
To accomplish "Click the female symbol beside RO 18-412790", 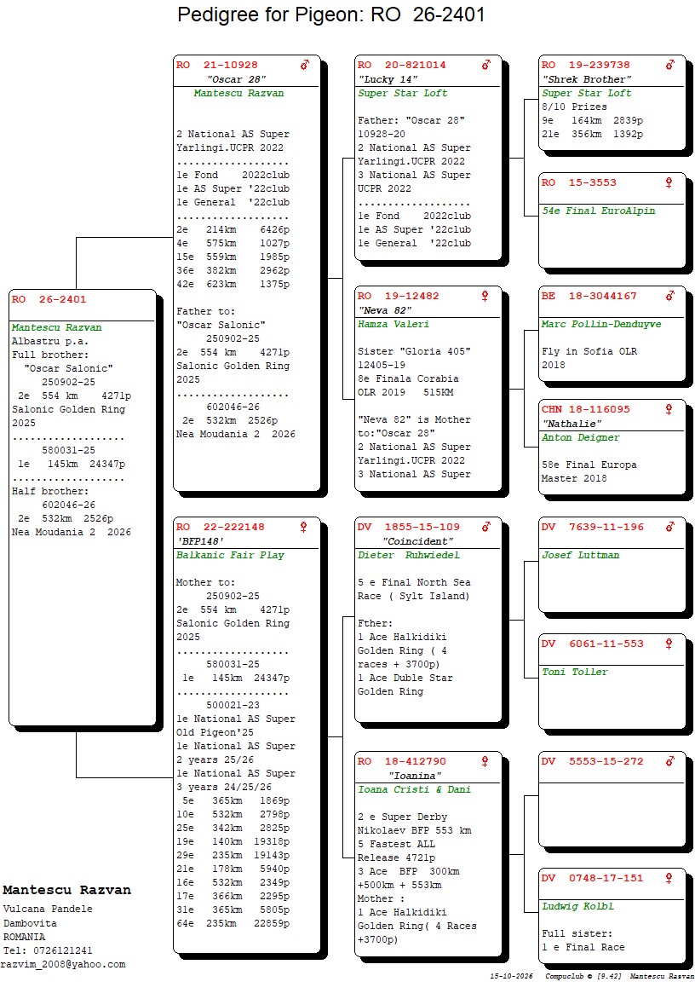I will (x=485, y=761).
